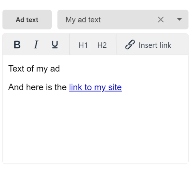Expand the My ad text dropdown arrow
Screen dimensions: 194x169
pos(179,20)
